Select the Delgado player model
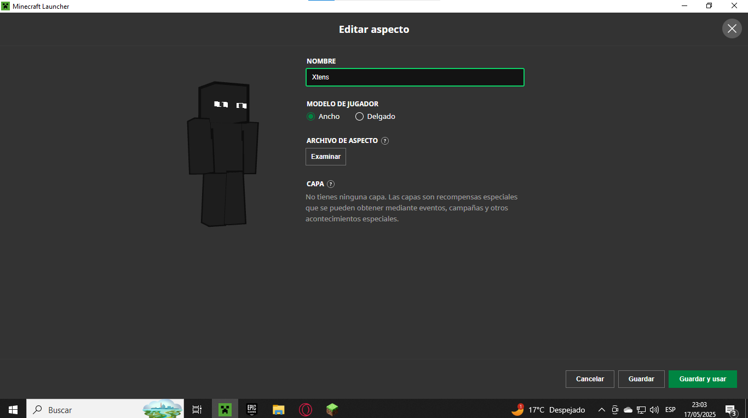The height and width of the screenshot is (418, 748). pyautogui.click(x=360, y=117)
